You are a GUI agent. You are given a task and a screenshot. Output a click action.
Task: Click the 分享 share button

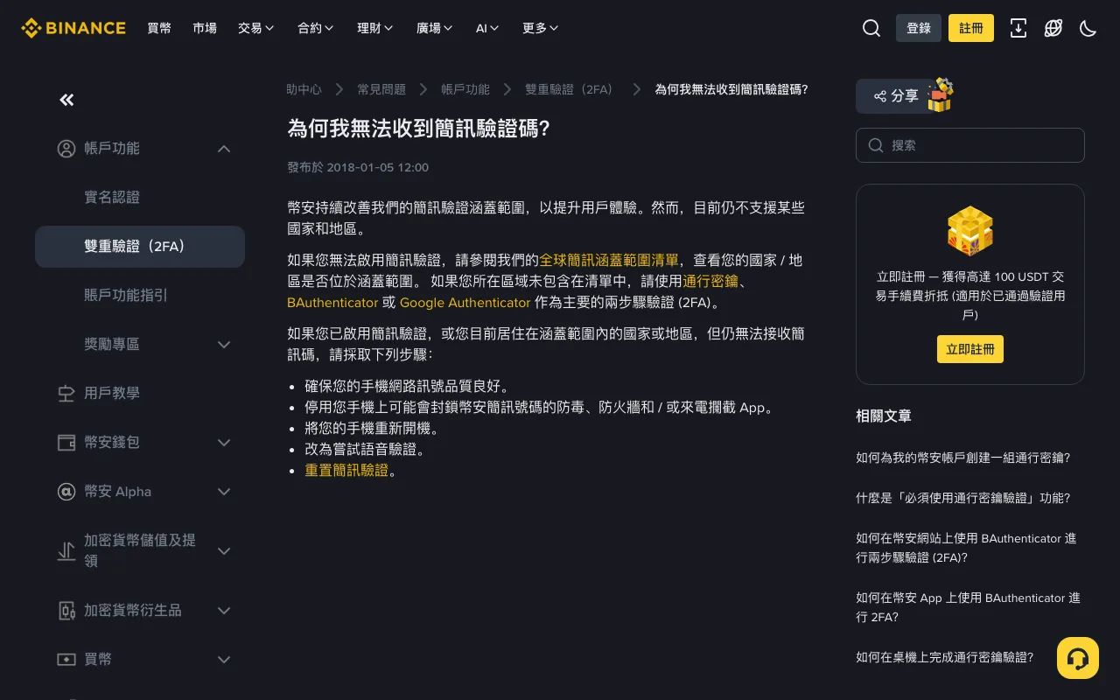[x=896, y=96]
